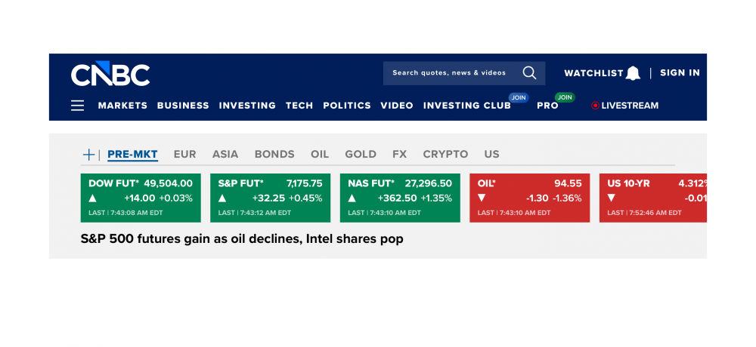Click the SIGN IN link
This screenshot has width=756, height=347.
680,73
